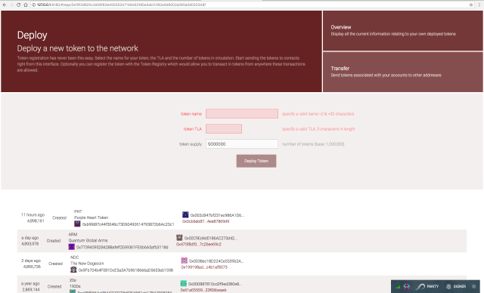Click the account identicon in Parity bar
This screenshot has width=484, height=293.
click(x=407, y=286)
